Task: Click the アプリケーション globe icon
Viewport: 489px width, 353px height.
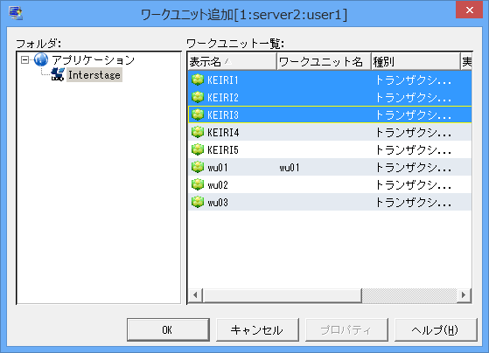Action: pos(41,59)
